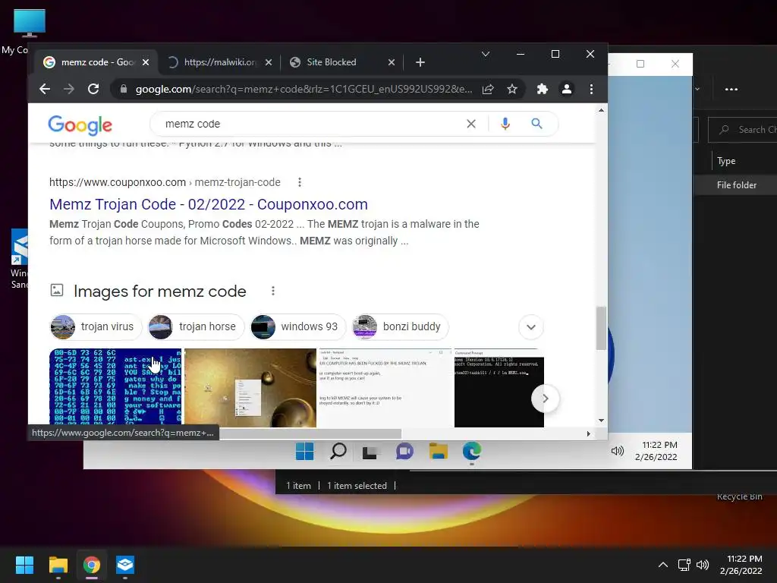
Task: Open blue hex dump image thumbnail
Action: (x=115, y=387)
